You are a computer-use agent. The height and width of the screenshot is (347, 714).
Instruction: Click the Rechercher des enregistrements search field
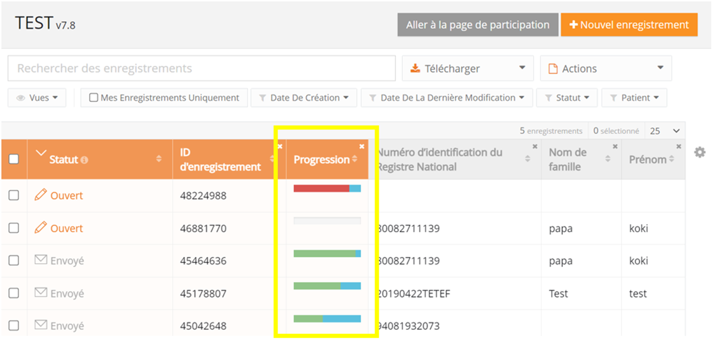pyautogui.click(x=201, y=68)
